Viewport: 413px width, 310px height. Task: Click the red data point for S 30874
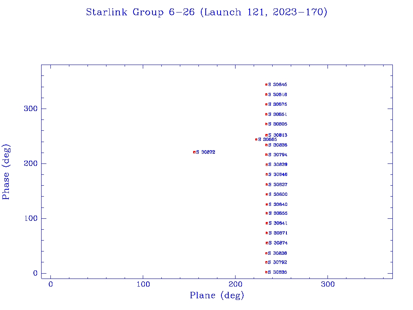pos(267,243)
